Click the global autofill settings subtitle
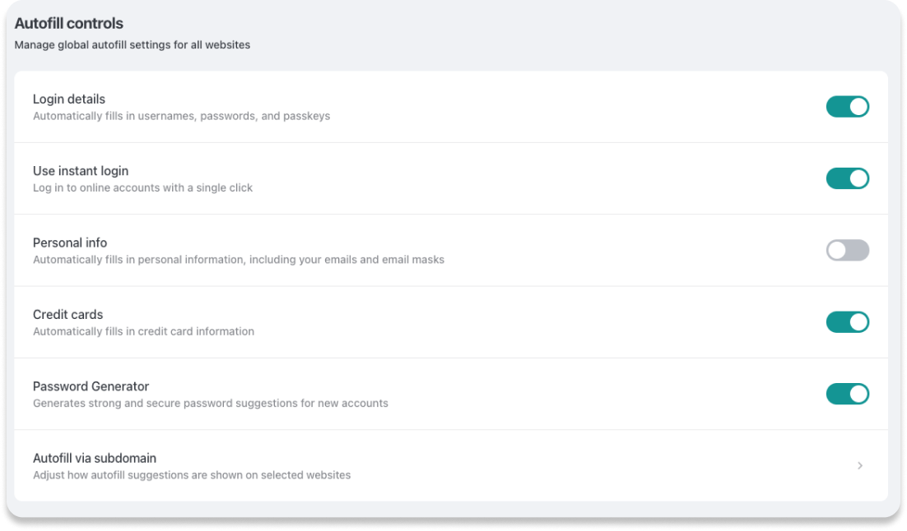Screen dimensions: 907x531 [132, 45]
